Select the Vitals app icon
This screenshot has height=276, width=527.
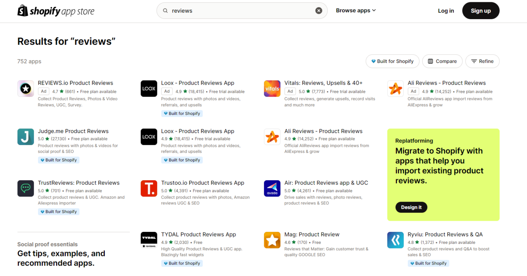click(272, 89)
